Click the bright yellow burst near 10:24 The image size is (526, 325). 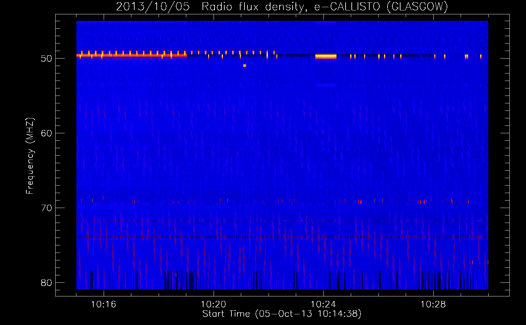click(x=326, y=57)
